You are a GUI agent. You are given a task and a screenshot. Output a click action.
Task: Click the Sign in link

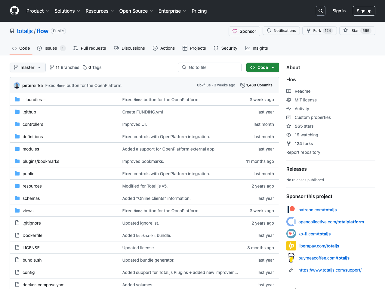[x=339, y=11]
